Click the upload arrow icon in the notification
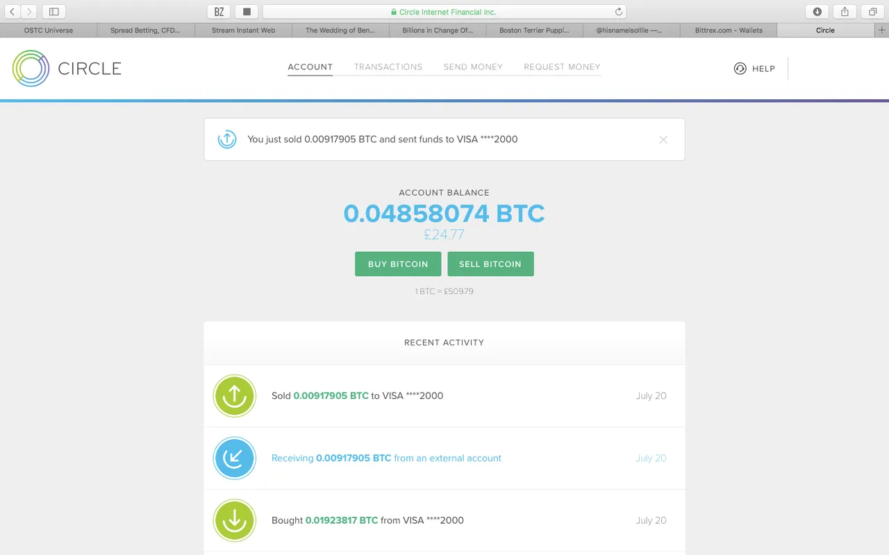Viewport: 889px width, 555px height. pyautogui.click(x=227, y=139)
